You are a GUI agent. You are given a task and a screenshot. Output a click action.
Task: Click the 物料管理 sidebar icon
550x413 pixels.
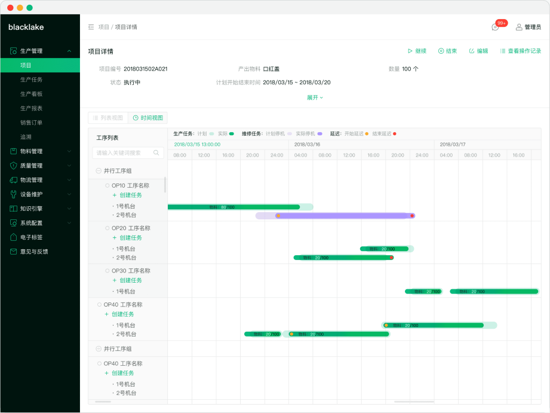point(13,151)
